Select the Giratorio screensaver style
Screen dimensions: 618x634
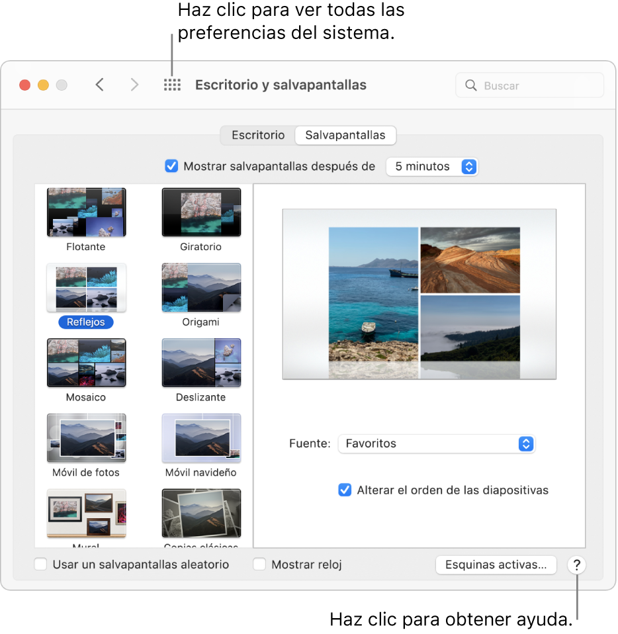(201, 212)
